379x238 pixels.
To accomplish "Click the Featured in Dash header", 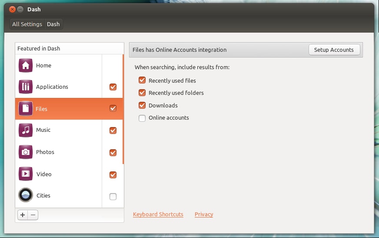I will point(70,48).
